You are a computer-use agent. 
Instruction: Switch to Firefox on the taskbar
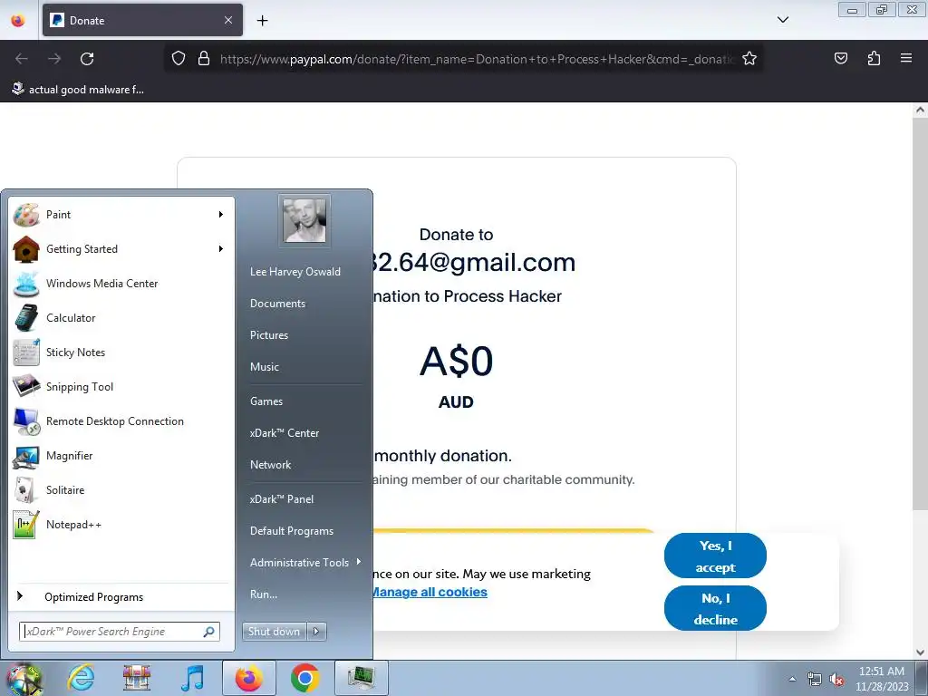[x=248, y=678]
